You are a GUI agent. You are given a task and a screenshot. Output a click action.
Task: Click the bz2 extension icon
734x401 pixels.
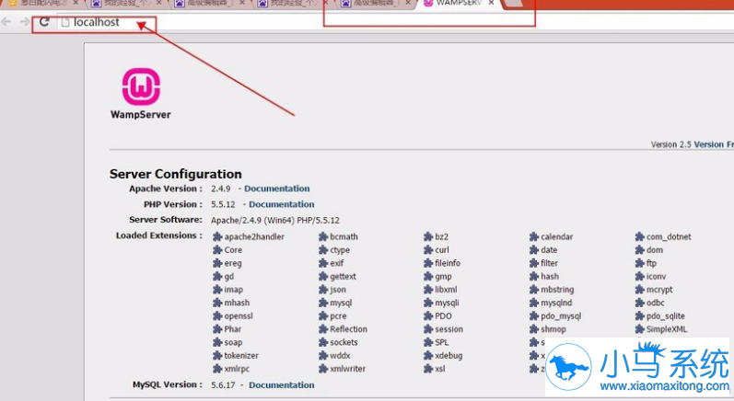[x=428, y=236]
